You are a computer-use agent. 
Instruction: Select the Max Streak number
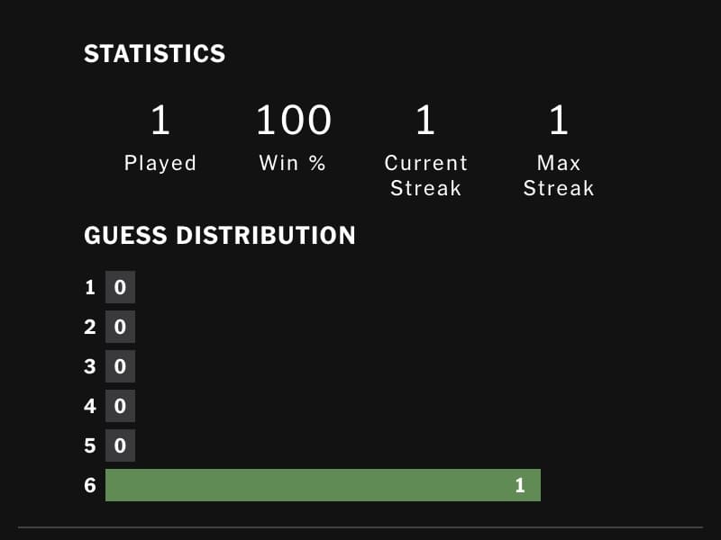tap(559, 120)
